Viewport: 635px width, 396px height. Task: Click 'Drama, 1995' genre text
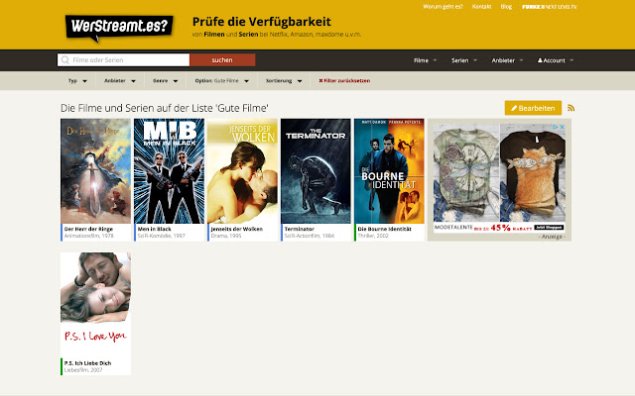[226, 236]
